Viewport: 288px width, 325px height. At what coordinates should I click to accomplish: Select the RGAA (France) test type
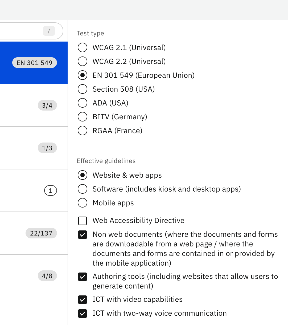83,131
